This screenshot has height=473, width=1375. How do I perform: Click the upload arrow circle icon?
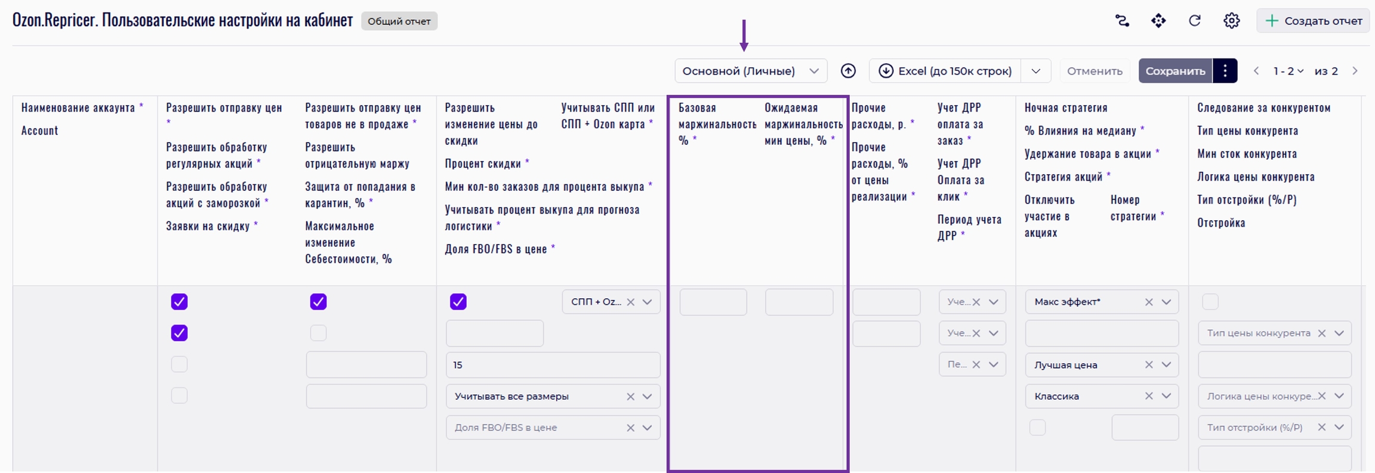pos(848,71)
